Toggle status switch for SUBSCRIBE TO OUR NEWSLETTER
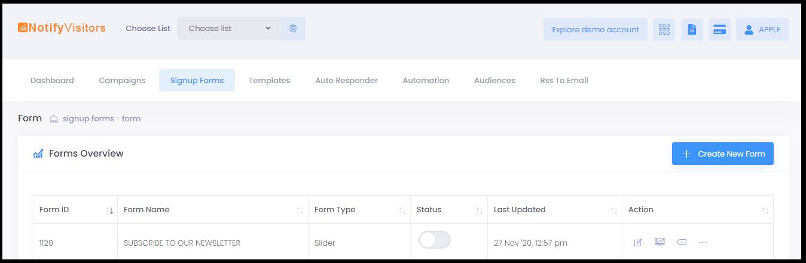 click(x=435, y=240)
